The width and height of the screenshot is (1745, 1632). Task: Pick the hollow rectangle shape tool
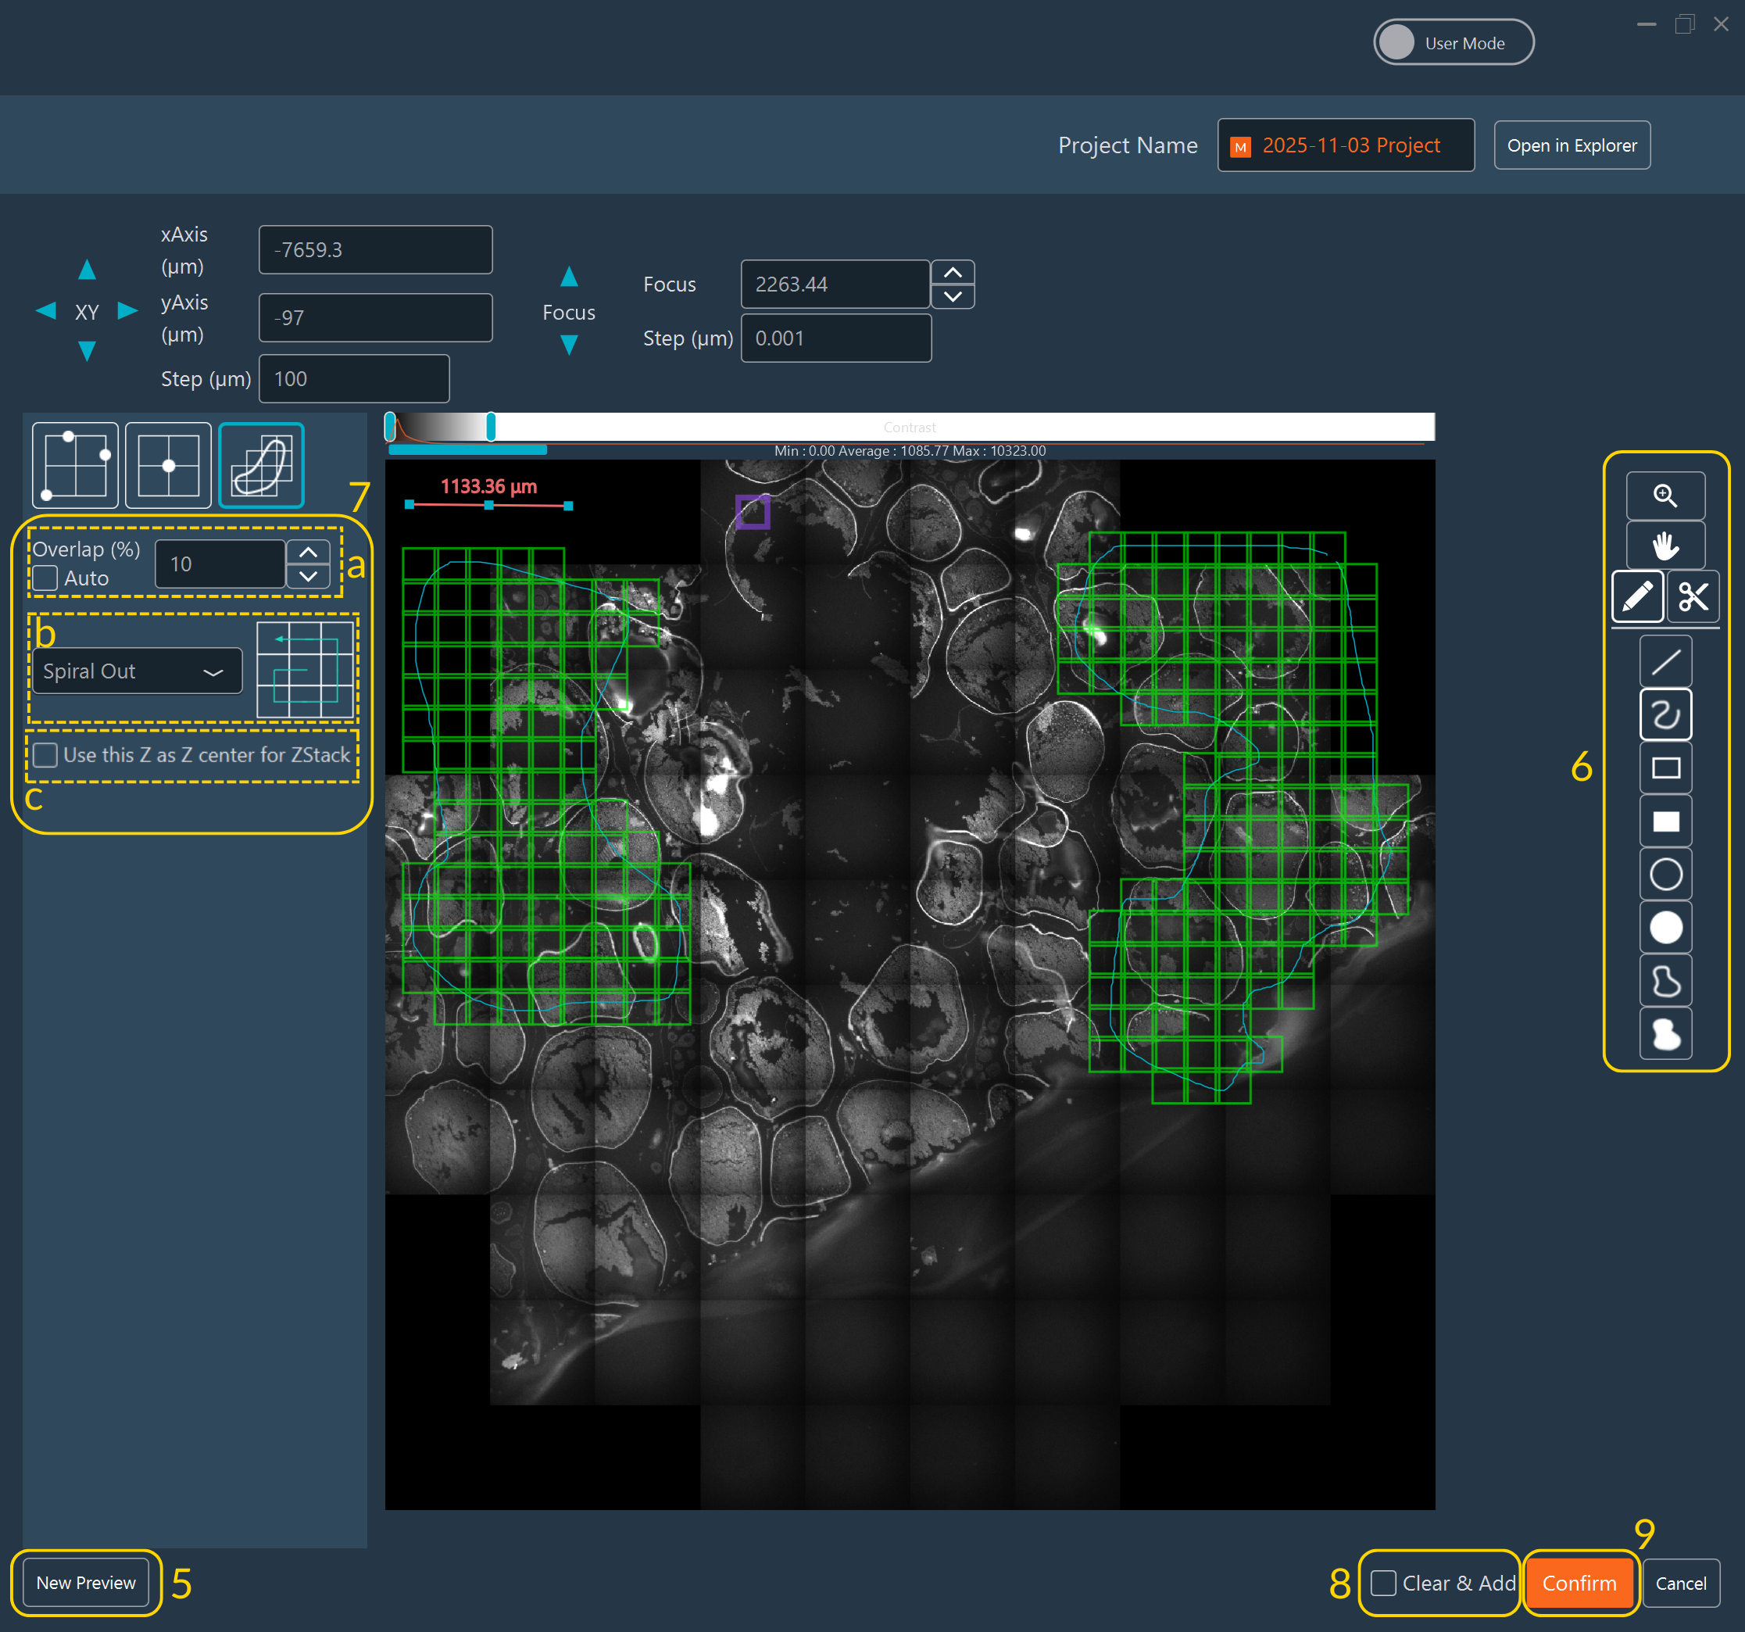pyautogui.click(x=1665, y=768)
